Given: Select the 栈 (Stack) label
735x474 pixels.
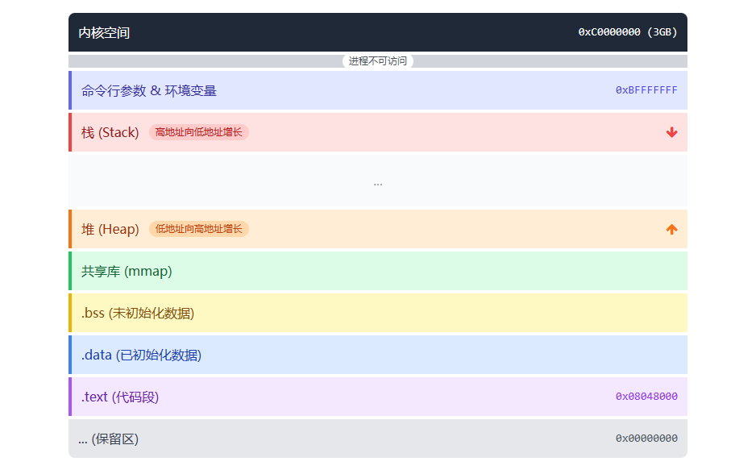Looking at the screenshot, I should point(110,133).
